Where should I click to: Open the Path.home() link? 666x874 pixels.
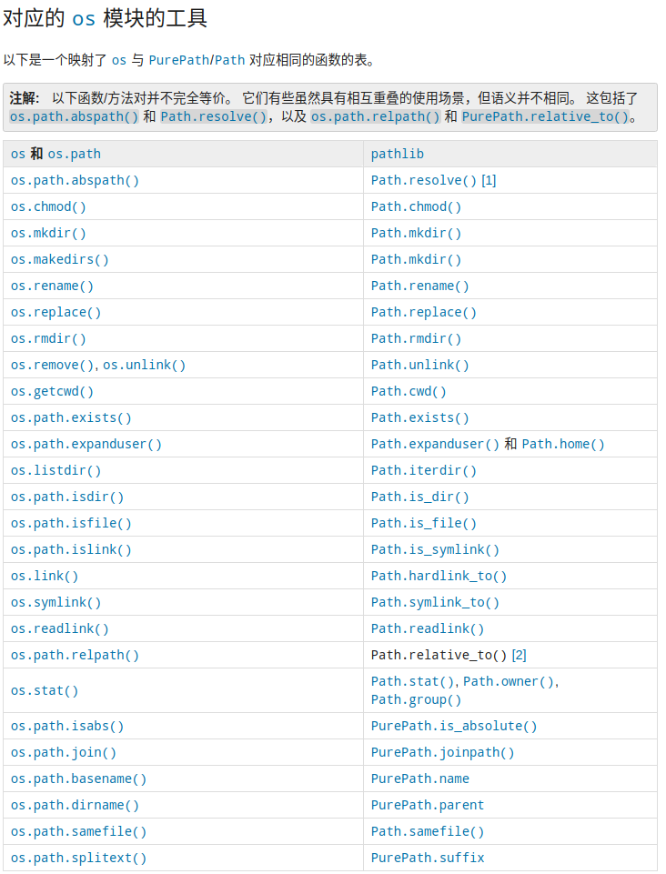(x=563, y=444)
